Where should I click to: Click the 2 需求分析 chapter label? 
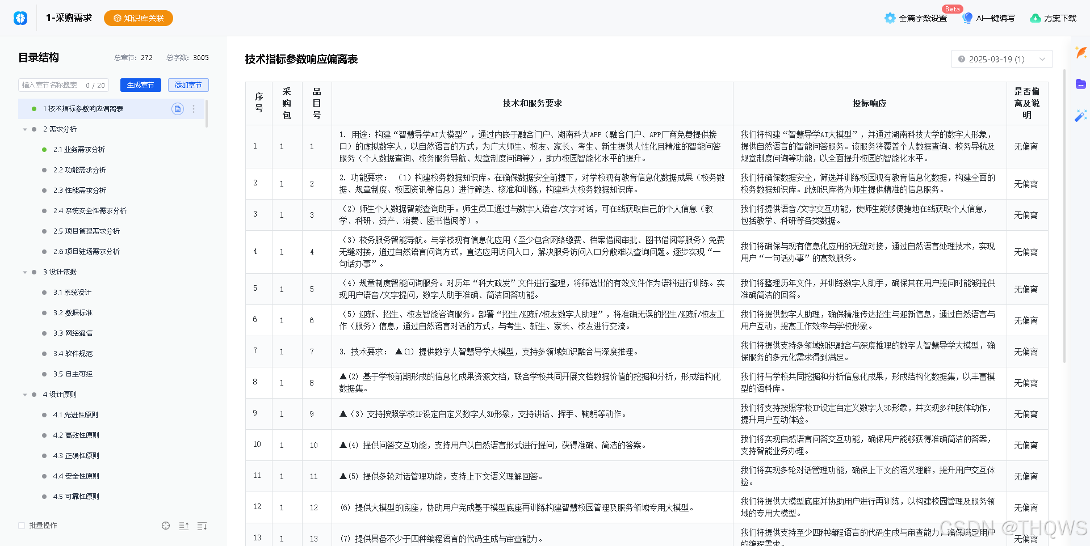point(60,129)
